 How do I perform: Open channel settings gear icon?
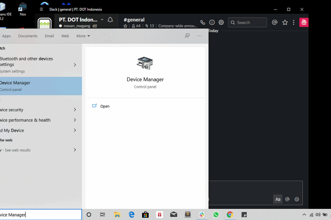(x=221, y=22)
